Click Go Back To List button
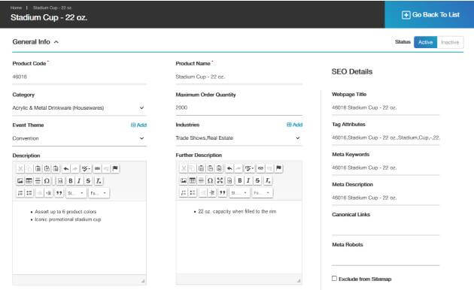 pos(430,15)
